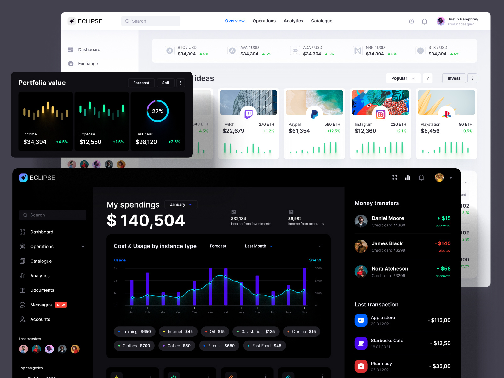Open the filter funnel beside Popular
Viewport: 504px width, 378px height.
point(428,78)
